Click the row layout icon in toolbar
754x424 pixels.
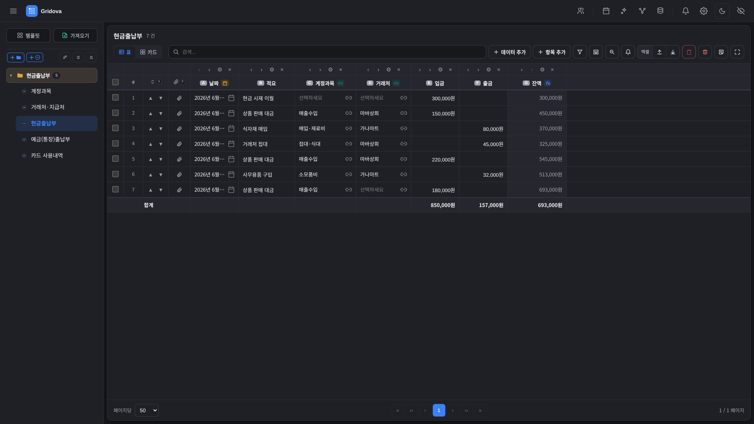tap(596, 52)
